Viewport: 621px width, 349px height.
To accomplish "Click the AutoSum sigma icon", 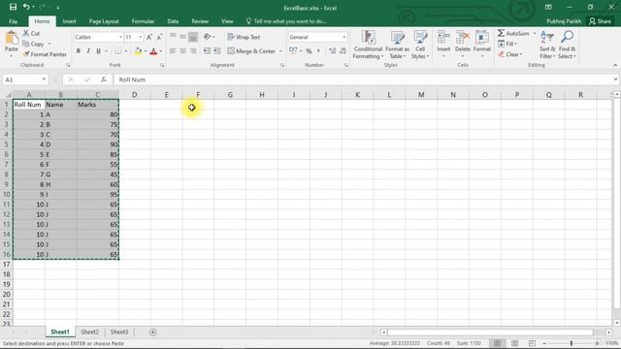I will point(501,33).
